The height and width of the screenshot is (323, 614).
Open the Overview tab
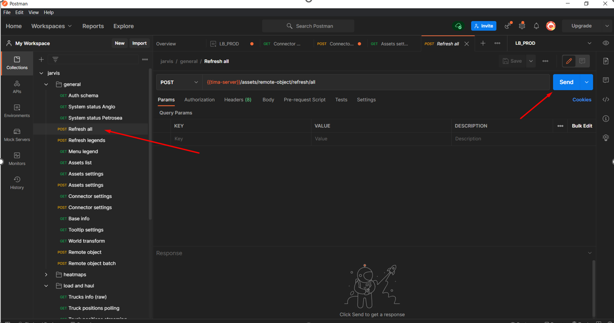(166, 44)
